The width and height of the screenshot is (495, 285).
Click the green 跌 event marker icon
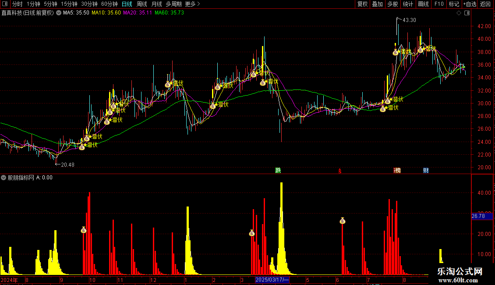278,170
